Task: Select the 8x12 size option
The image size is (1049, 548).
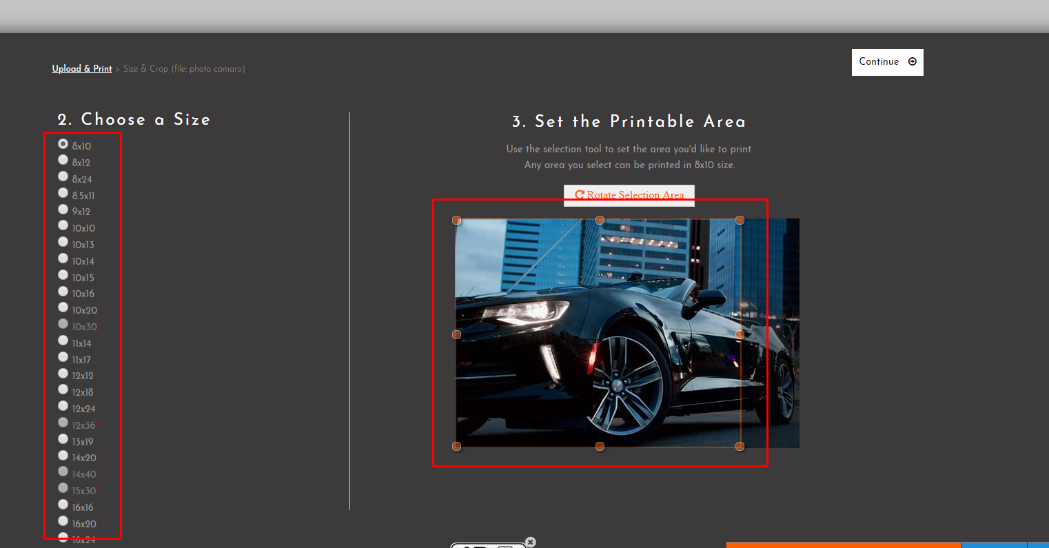Action: coord(63,161)
